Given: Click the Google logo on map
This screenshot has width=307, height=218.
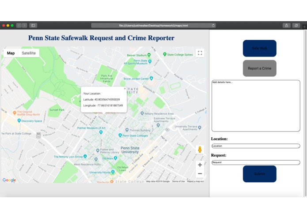Looking at the screenshot, I should coord(9,180).
